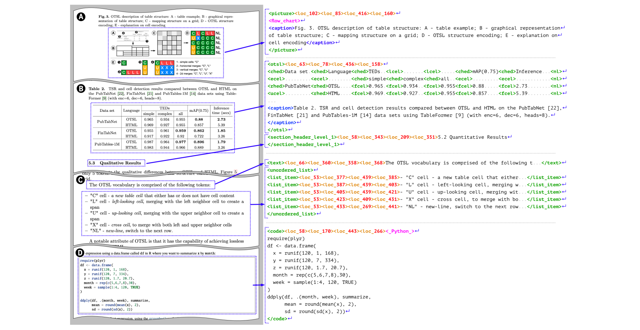This screenshot has width=640, height=330.
Task: Select the bold "2.73" inference time cell
Action: pos(221,120)
